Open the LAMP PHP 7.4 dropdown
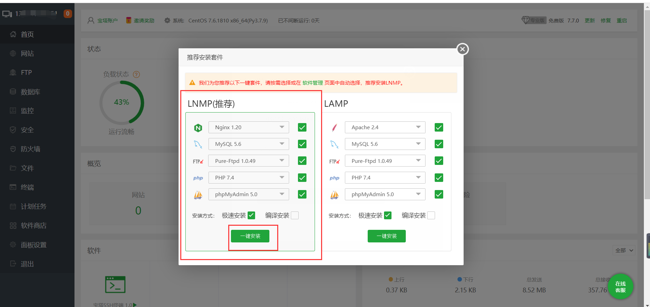The height and width of the screenshot is (307, 650). 385,178
